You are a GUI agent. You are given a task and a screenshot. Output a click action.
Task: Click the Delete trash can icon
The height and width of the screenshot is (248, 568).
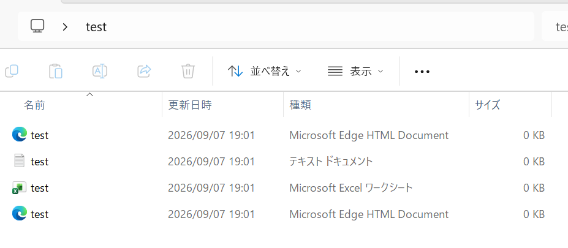(188, 71)
